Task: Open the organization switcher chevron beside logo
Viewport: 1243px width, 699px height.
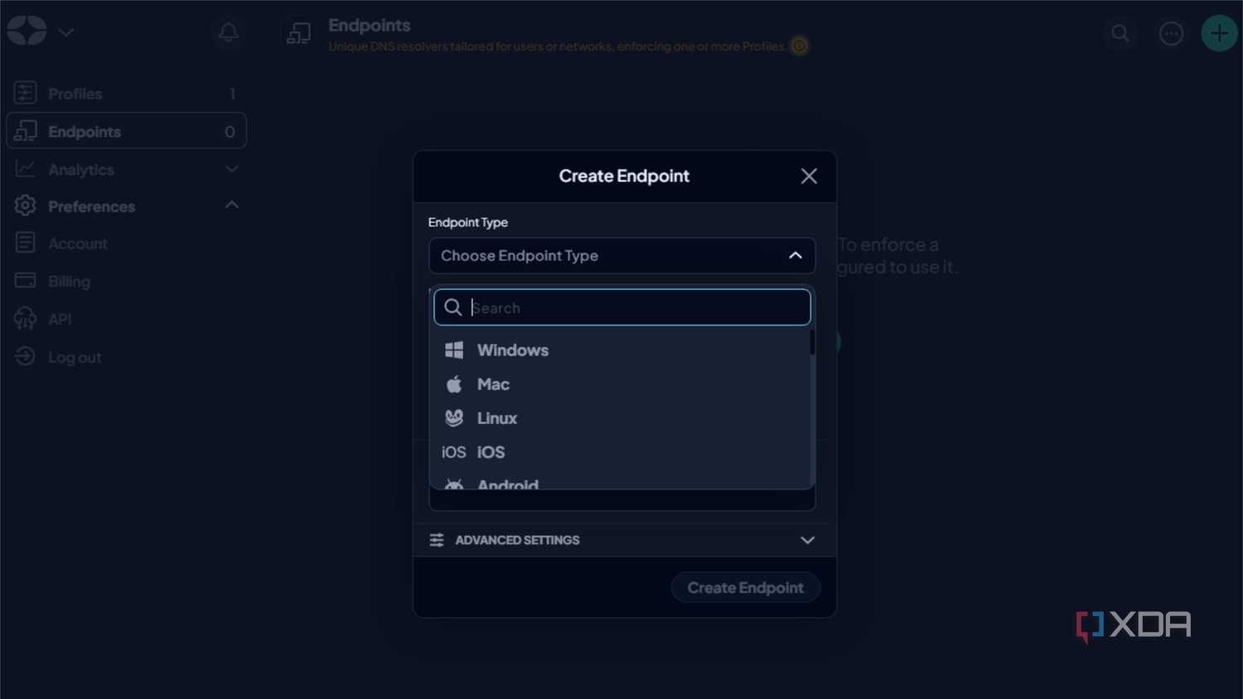Action: point(66,32)
